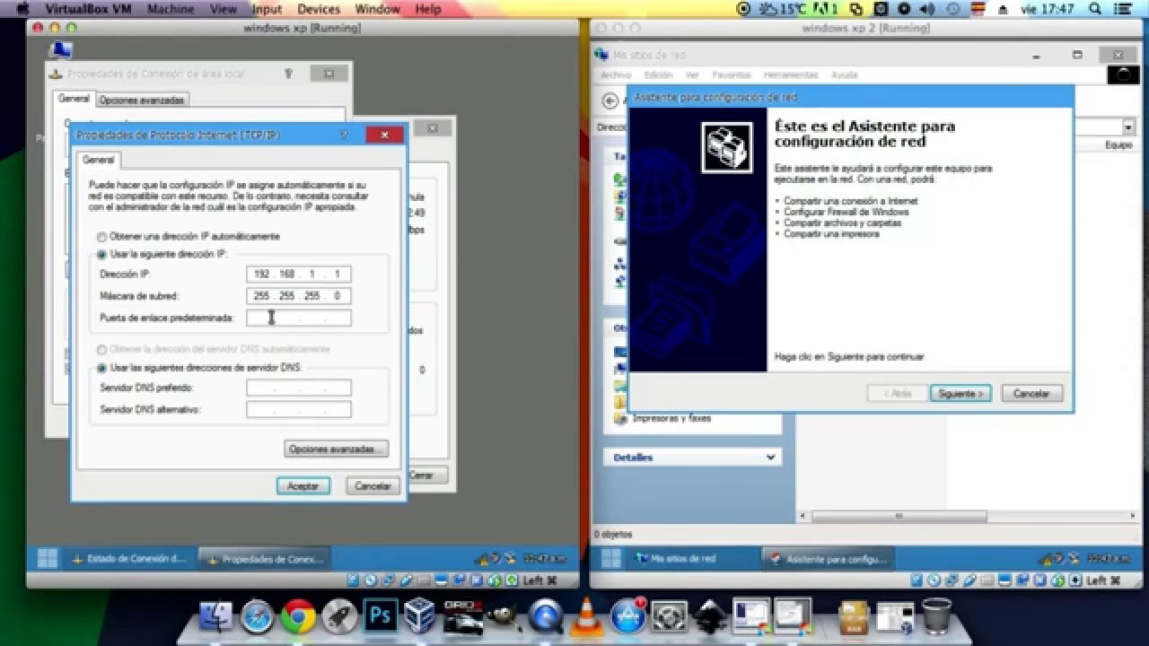Click Aceptar in TCP/IP properties

303,485
